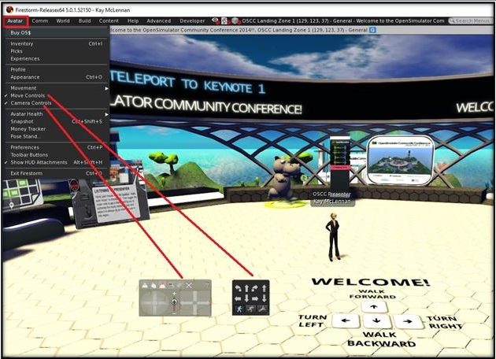
Task: Expand the Movement submenu
Action: pyautogui.click(x=57, y=88)
